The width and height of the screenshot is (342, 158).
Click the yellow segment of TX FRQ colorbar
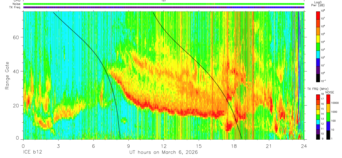click(x=318, y=112)
